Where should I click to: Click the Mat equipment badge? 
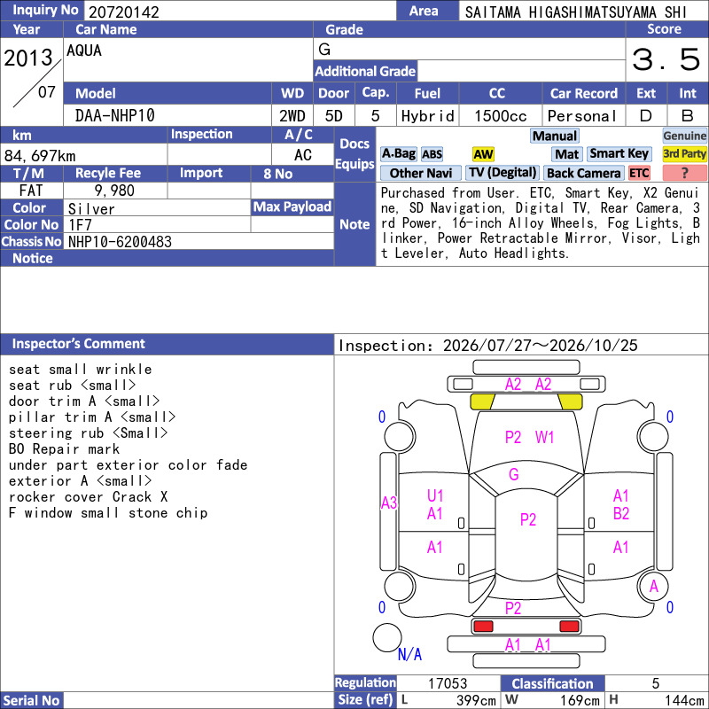click(x=567, y=154)
